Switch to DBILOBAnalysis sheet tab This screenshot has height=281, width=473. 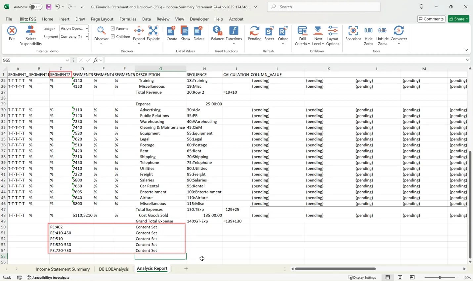(113, 269)
